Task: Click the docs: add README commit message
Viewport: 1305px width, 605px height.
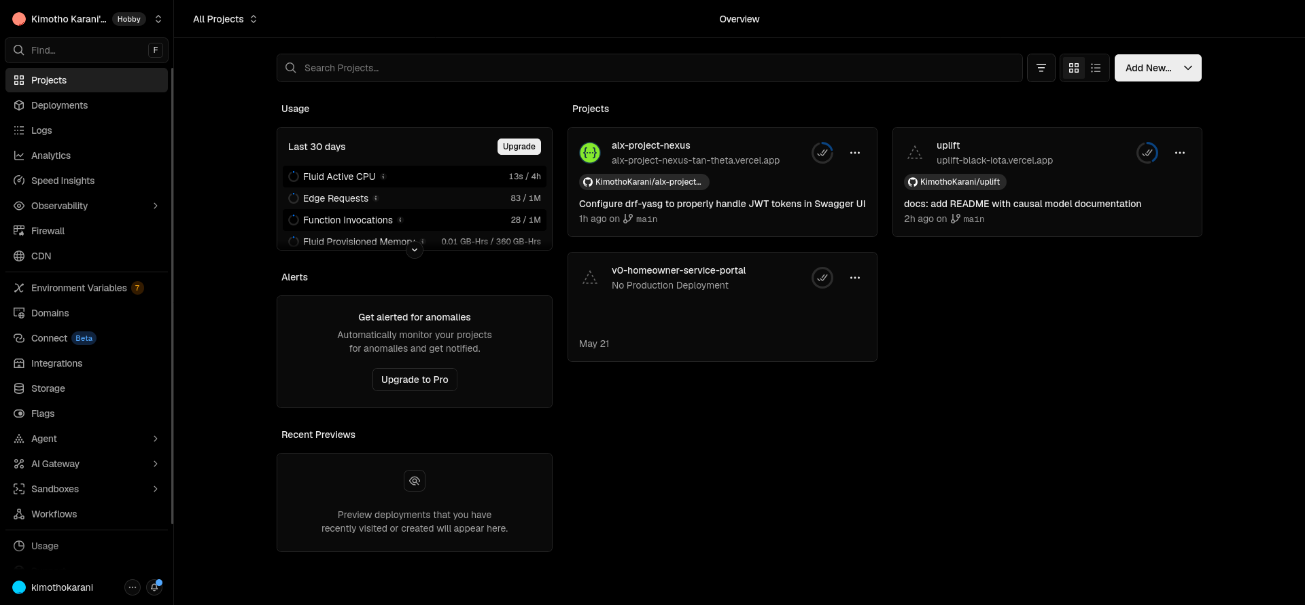Action: pos(1022,204)
